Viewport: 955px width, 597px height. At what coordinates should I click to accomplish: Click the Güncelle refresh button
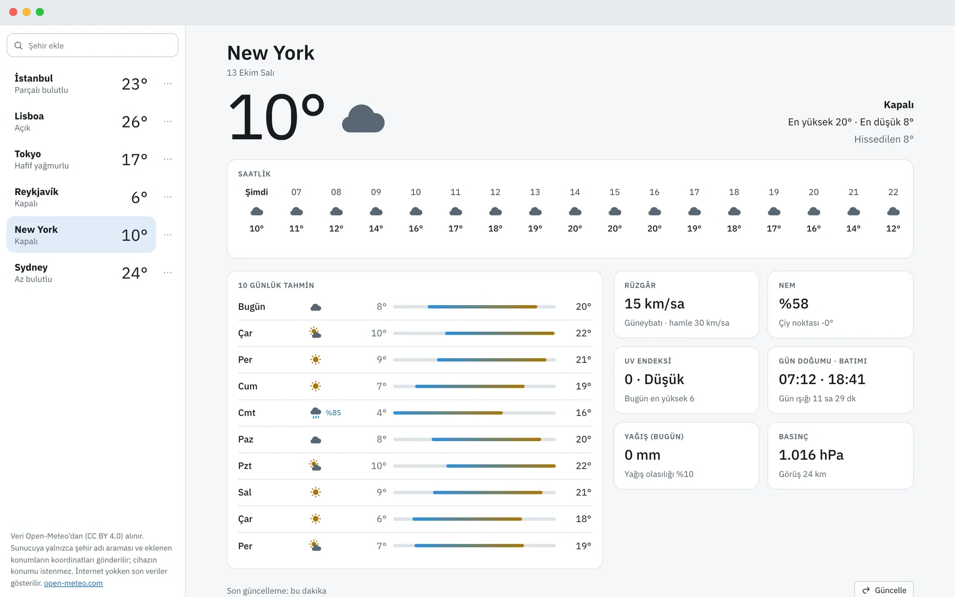(x=884, y=590)
